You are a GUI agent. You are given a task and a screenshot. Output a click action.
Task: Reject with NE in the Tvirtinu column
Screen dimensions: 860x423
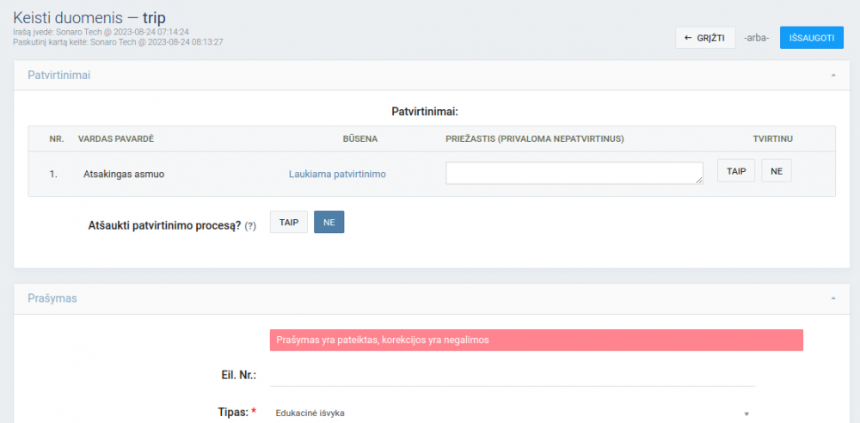point(776,172)
